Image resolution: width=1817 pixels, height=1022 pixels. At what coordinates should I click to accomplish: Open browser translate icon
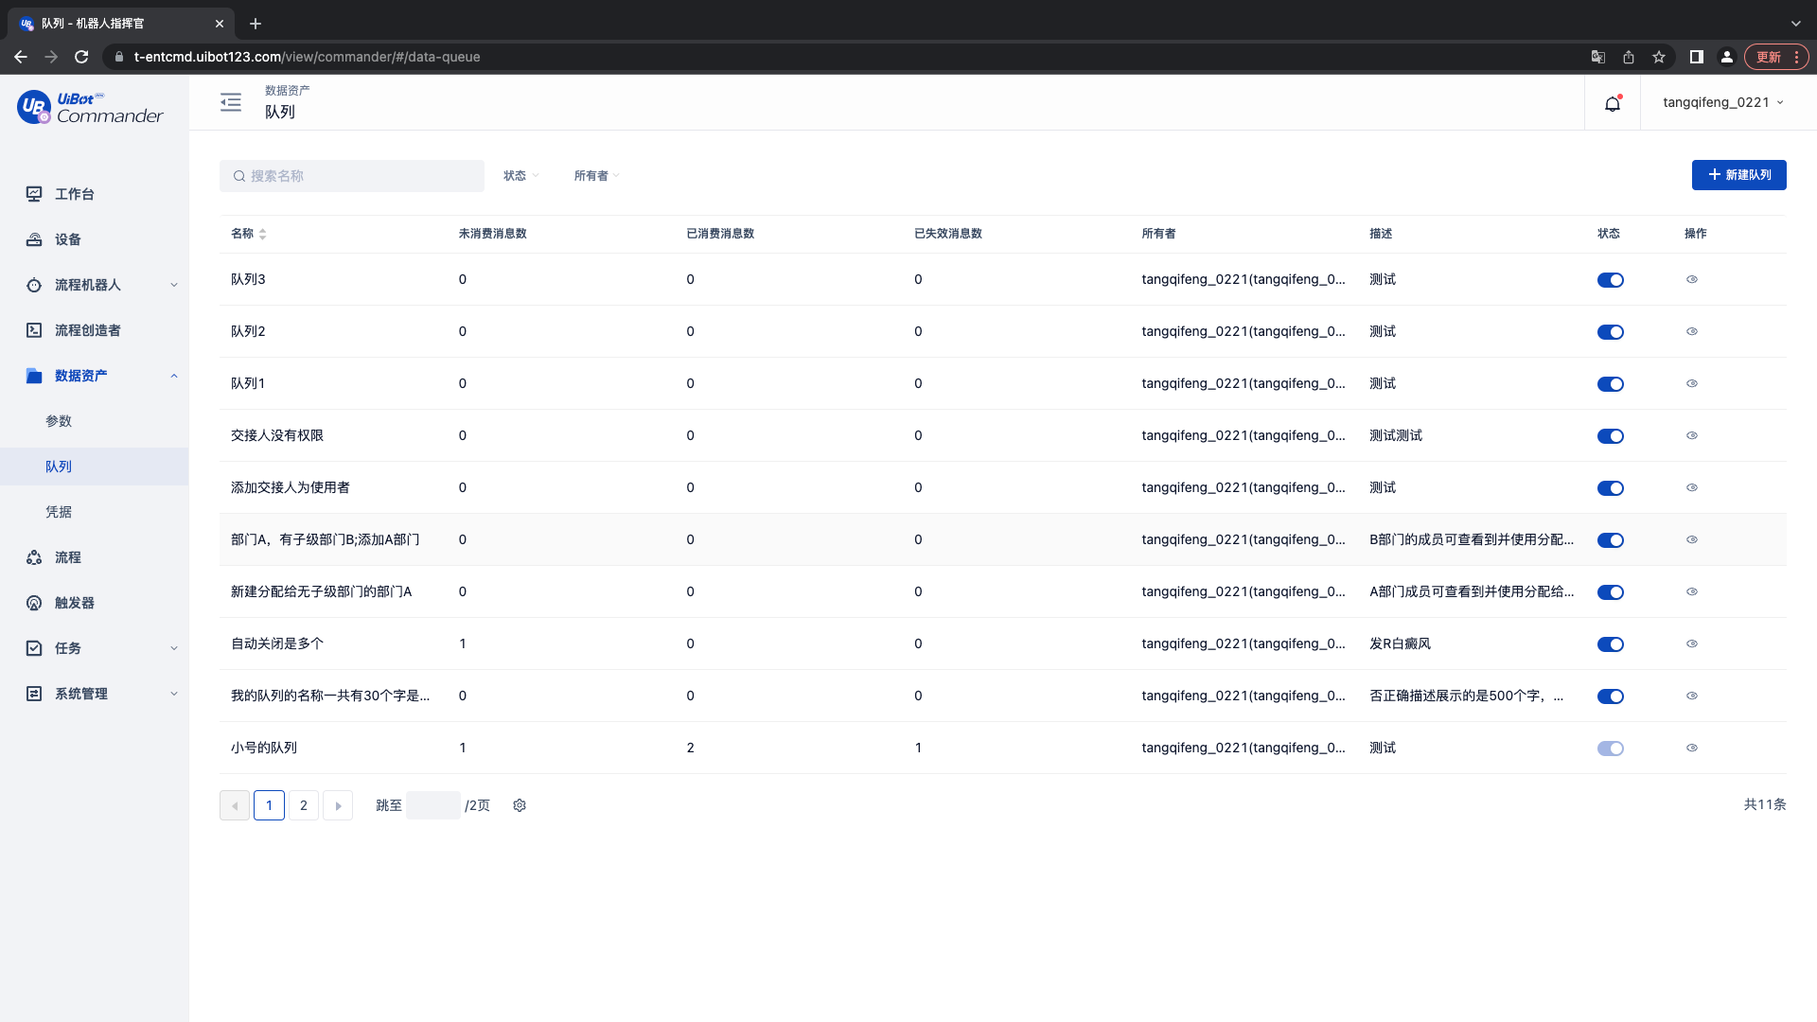click(x=1598, y=57)
